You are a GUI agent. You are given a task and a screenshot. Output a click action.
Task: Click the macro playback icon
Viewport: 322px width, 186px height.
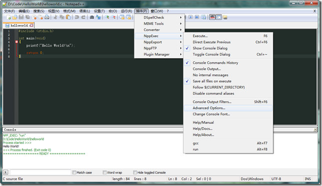(190, 18)
